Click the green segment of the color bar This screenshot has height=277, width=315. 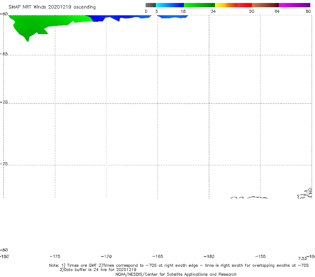(x=199, y=5)
